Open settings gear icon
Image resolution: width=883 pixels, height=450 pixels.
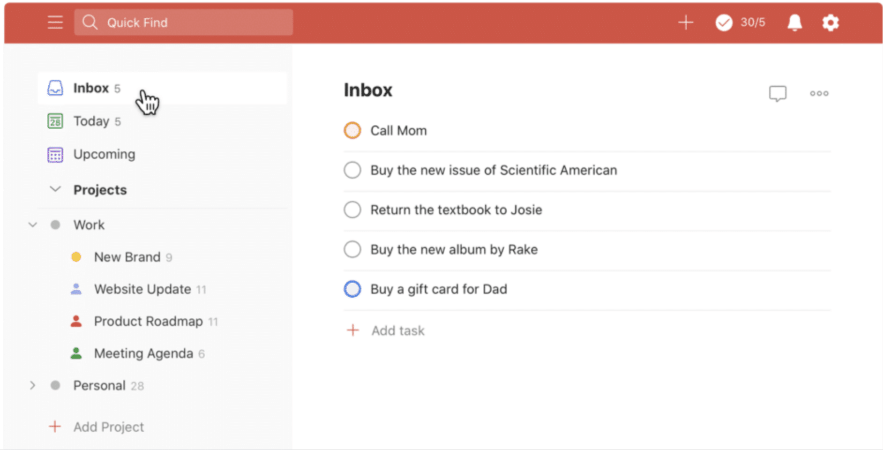point(831,22)
